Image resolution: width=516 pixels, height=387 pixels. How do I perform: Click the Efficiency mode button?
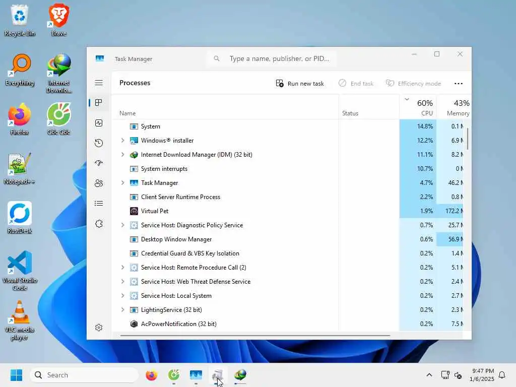[x=413, y=83]
